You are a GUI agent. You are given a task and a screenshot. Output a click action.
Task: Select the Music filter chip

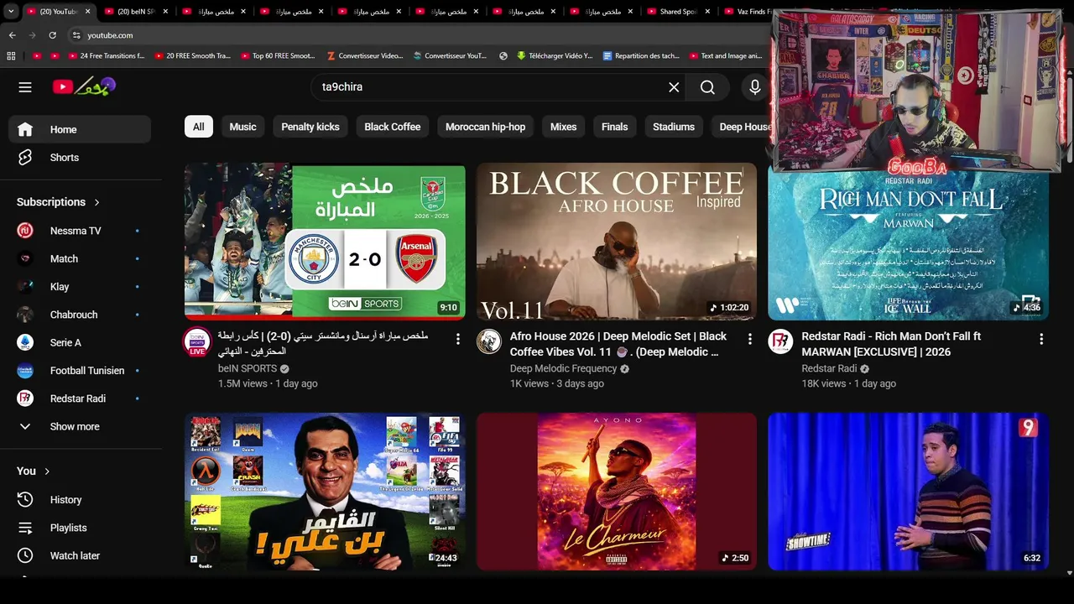242,127
